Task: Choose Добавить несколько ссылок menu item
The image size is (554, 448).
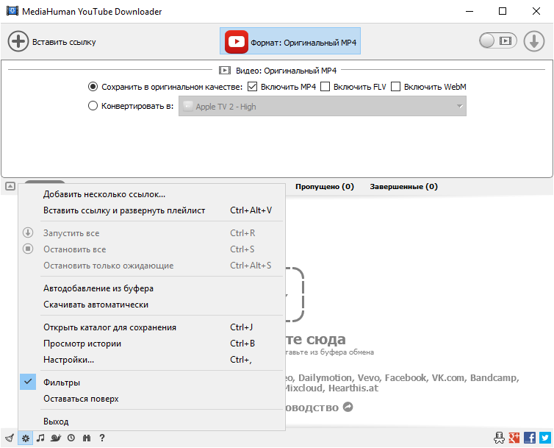Action: coord(151,194)
